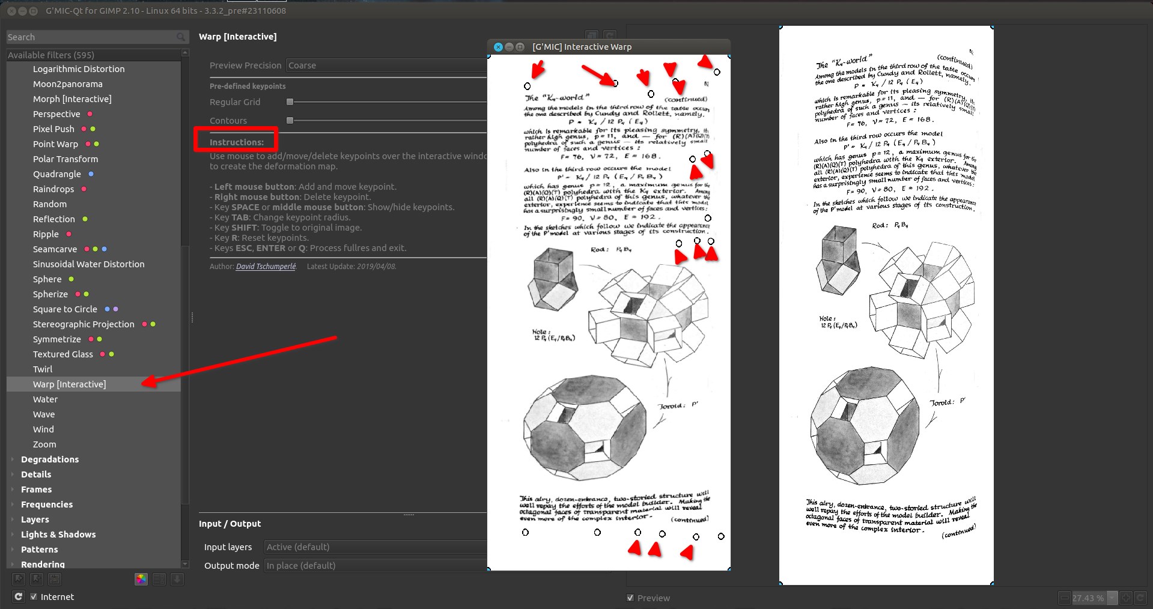Select the Textured Glass filter
This screenshot has height=609, width=1153.
[x=63, y=354]
